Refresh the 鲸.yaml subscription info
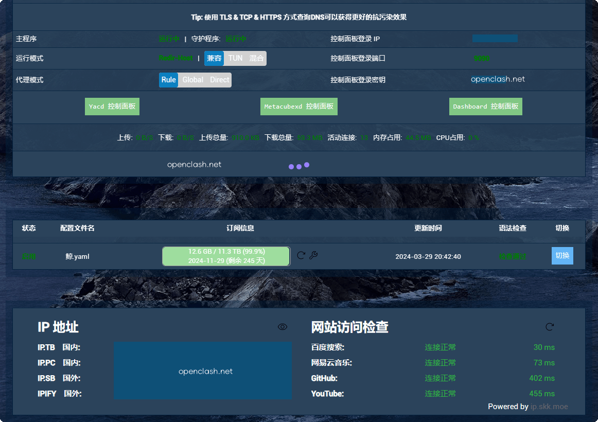Viewport: 598px width, 422px height. [301, 255]
